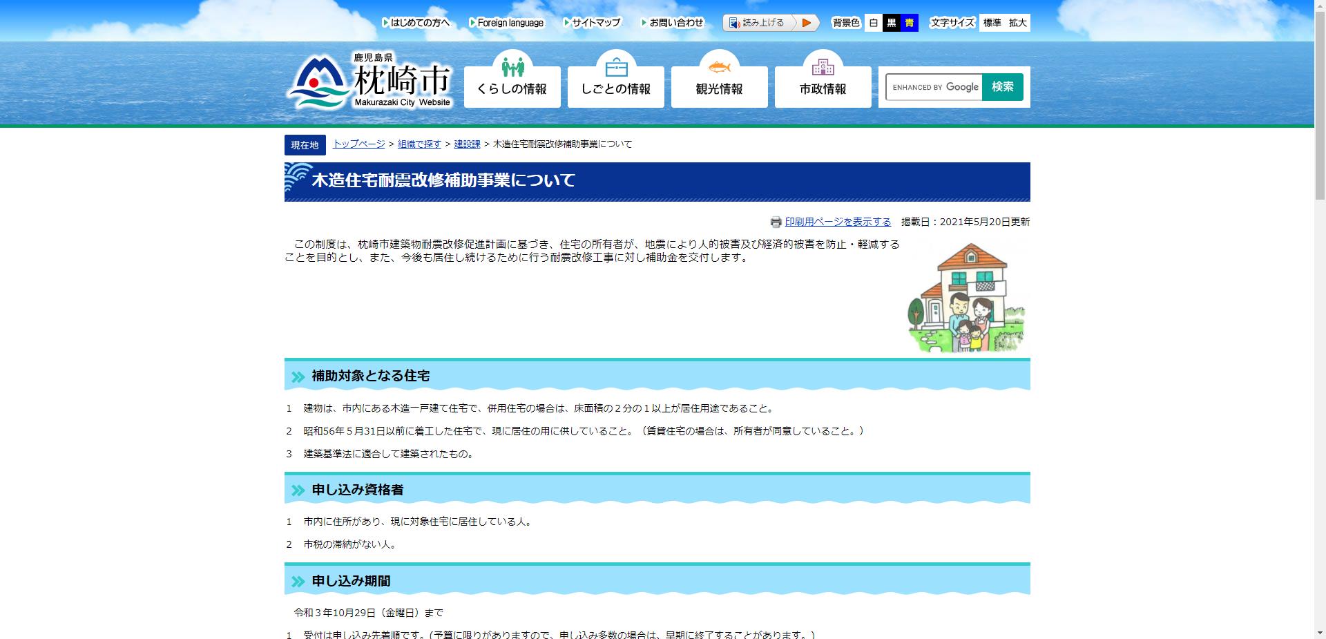This screenshot has height=639, width=1326.
Task: Select 標準 text size
Action: pos(992,23)
